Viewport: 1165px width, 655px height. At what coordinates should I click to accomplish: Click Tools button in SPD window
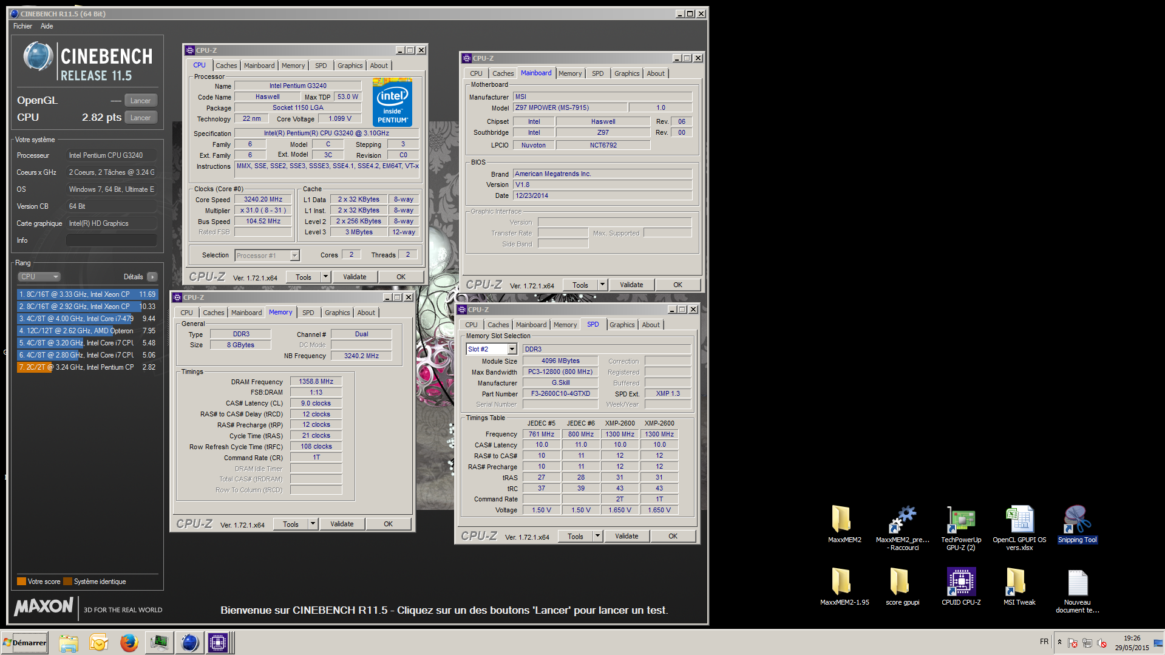[x=576, y=536]
